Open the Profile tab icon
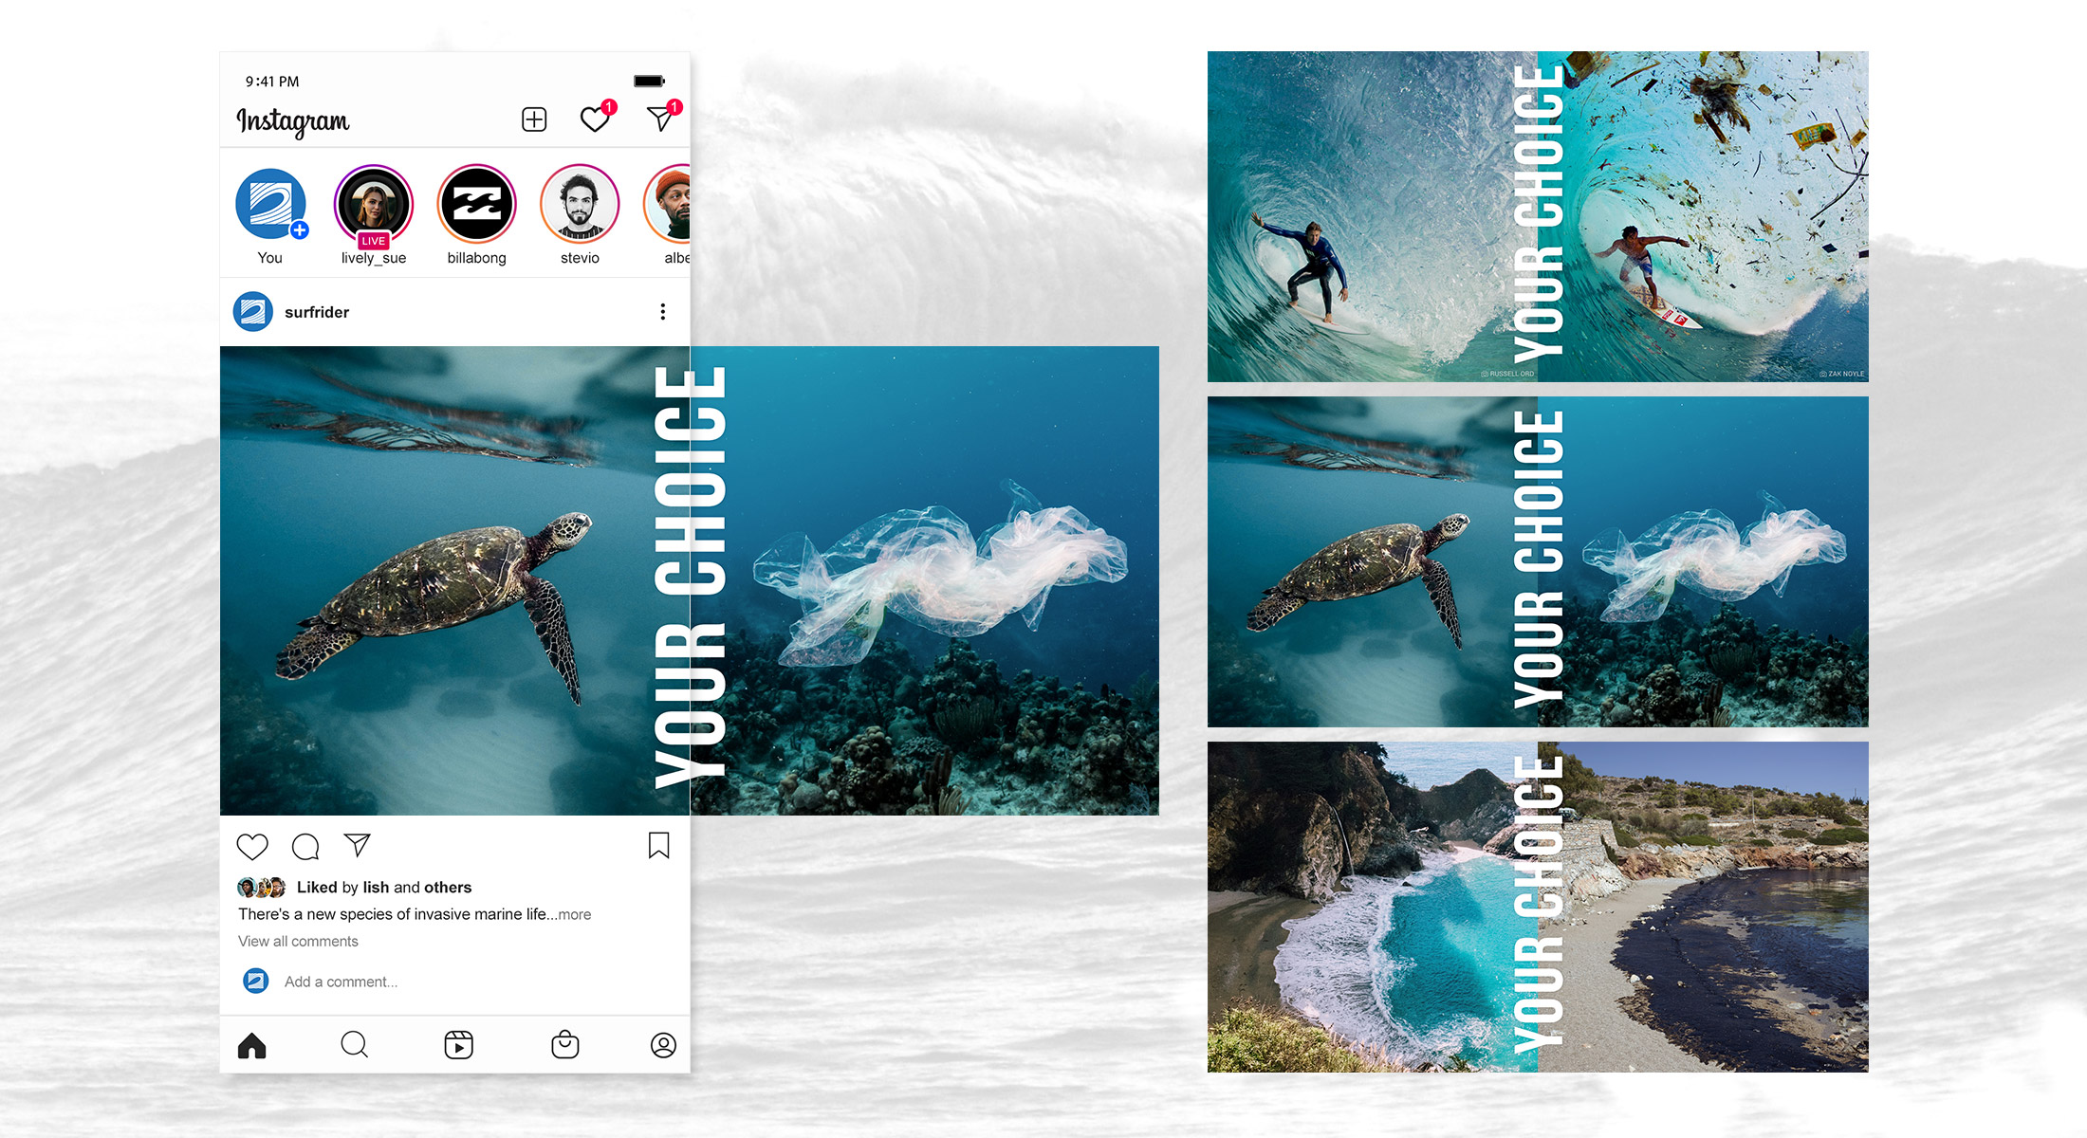 [663, 1045]
